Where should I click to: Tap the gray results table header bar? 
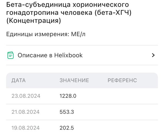(x=82, y=80)
